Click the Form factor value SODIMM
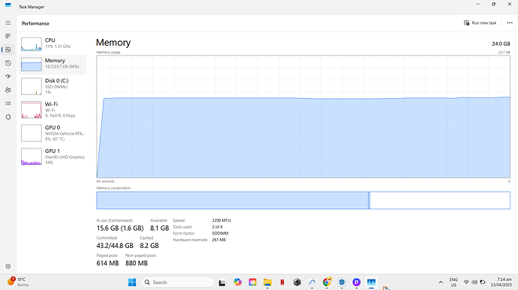The image size is (518, 290). pos(220,233)
